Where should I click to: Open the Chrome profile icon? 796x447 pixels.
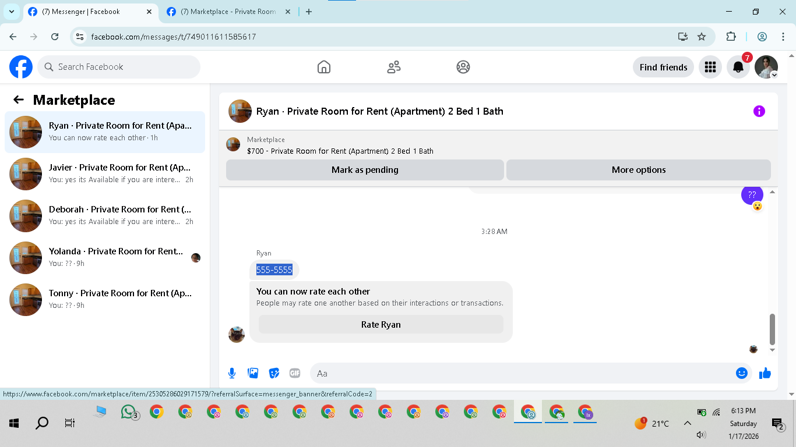762,37
